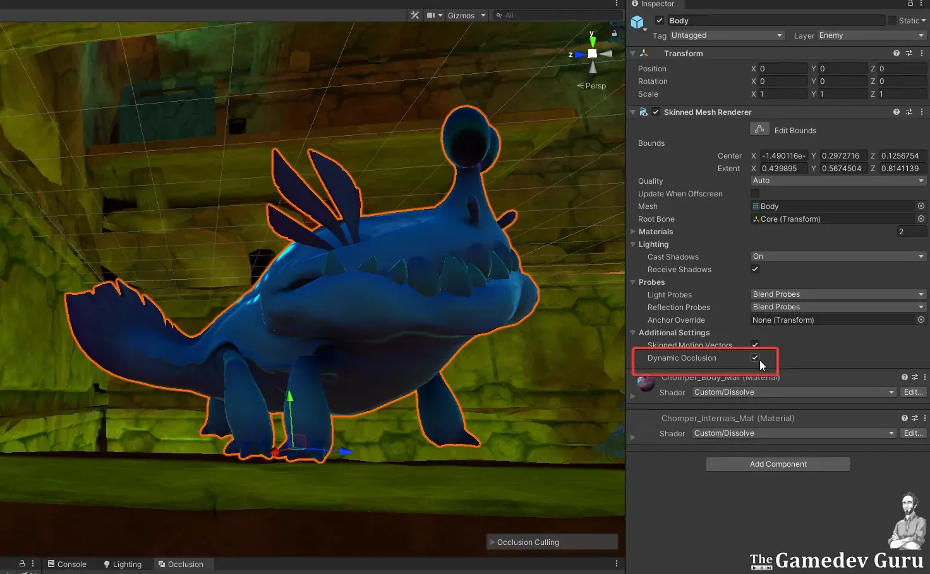Viewport: 930px width, 574px height.
Task: Click the Mesh field object picker icon
Action: pos(921,206)
